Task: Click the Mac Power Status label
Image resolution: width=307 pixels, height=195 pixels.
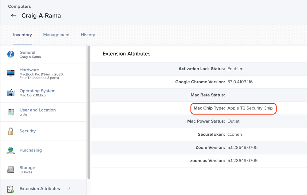Action: pyautogui.click(x=206, y=121)
